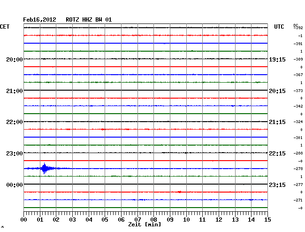This screenshot has height=232, width=305.
Task: Pick the DC offset value "-277"
Action: click(298, 185)
